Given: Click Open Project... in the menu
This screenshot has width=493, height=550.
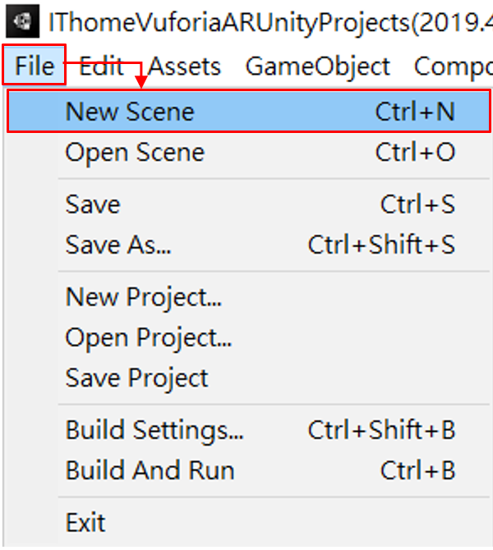Looking at the screenshot, I should click(149, 337).
